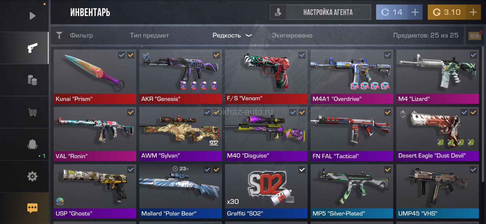Open the Экипировано filter dropdown
This screenshot has height=224, width=486.
(292, 35)
